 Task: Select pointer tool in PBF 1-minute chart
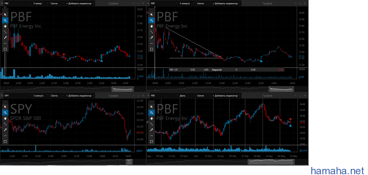point(151,15)
